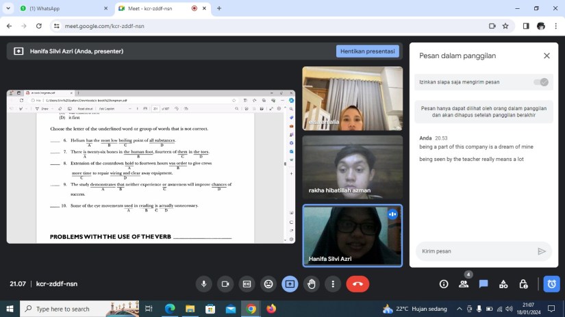The width and height of the screenshot is (565, 317).
Task: Click the chat message 'being a part of this company'
Action: [x=476, y=147]
